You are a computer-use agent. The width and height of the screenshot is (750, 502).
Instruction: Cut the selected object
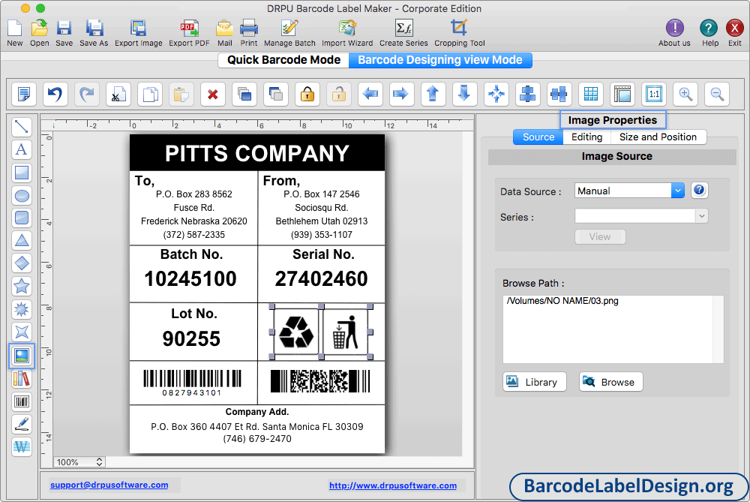coord(118,94)
